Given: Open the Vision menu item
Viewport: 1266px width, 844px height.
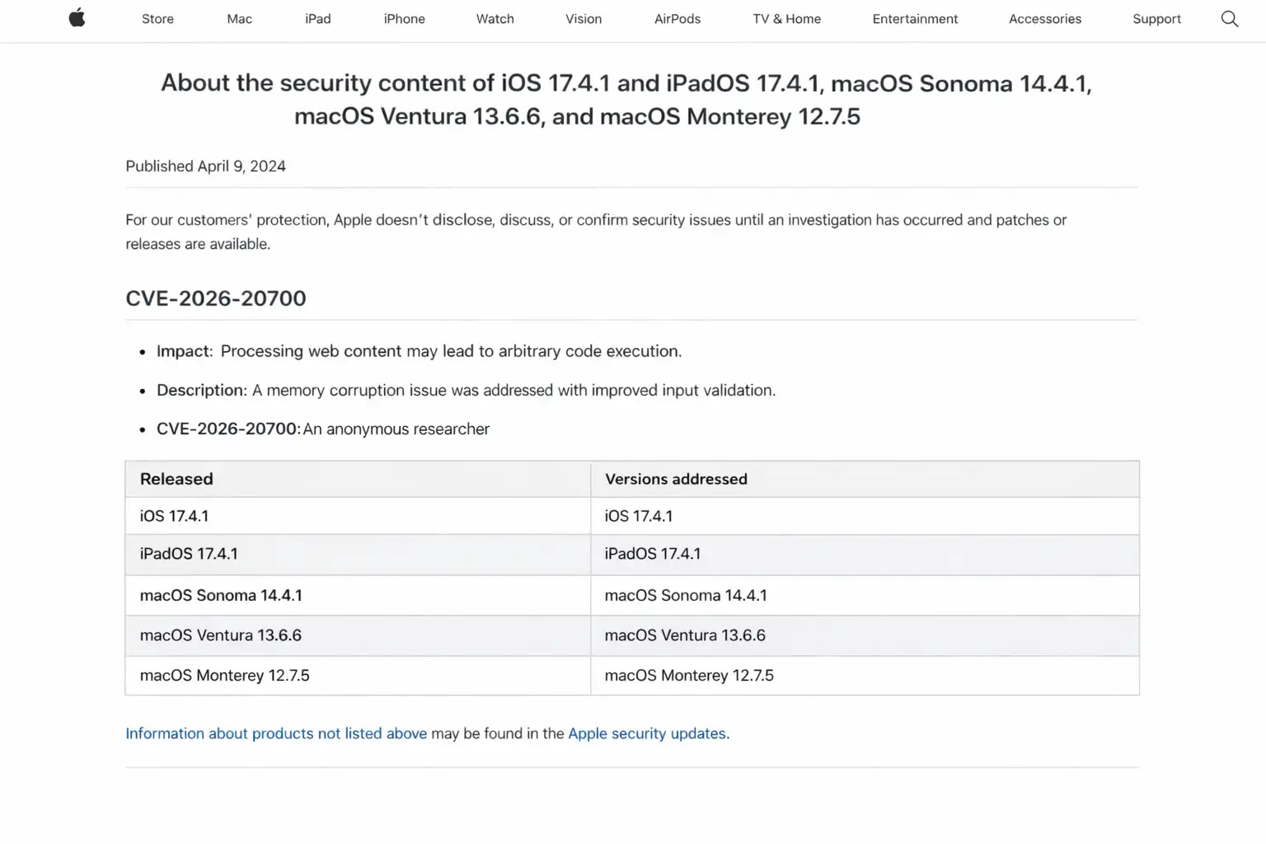Looking at the screenshot, I should (583, 19).
